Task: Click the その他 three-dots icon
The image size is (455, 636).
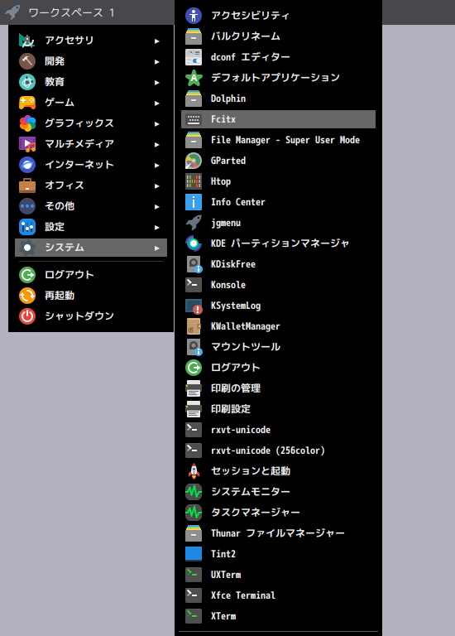Action: click(x=27, y=206)
